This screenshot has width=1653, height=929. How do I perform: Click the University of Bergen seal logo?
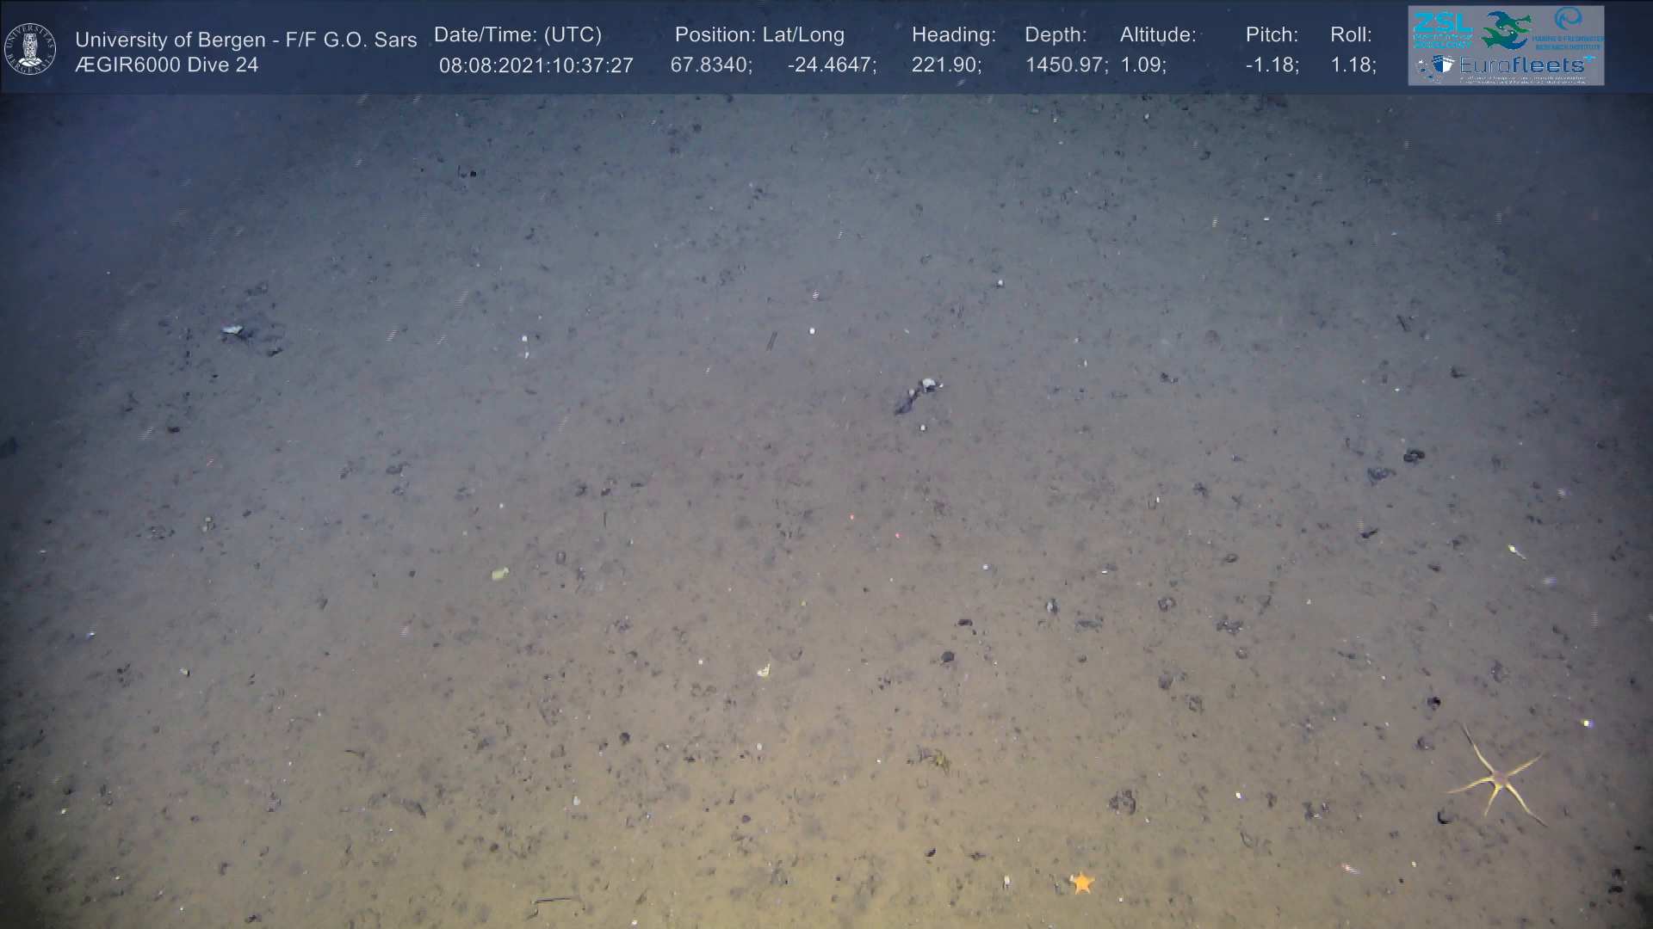click(x=31, y=48)
